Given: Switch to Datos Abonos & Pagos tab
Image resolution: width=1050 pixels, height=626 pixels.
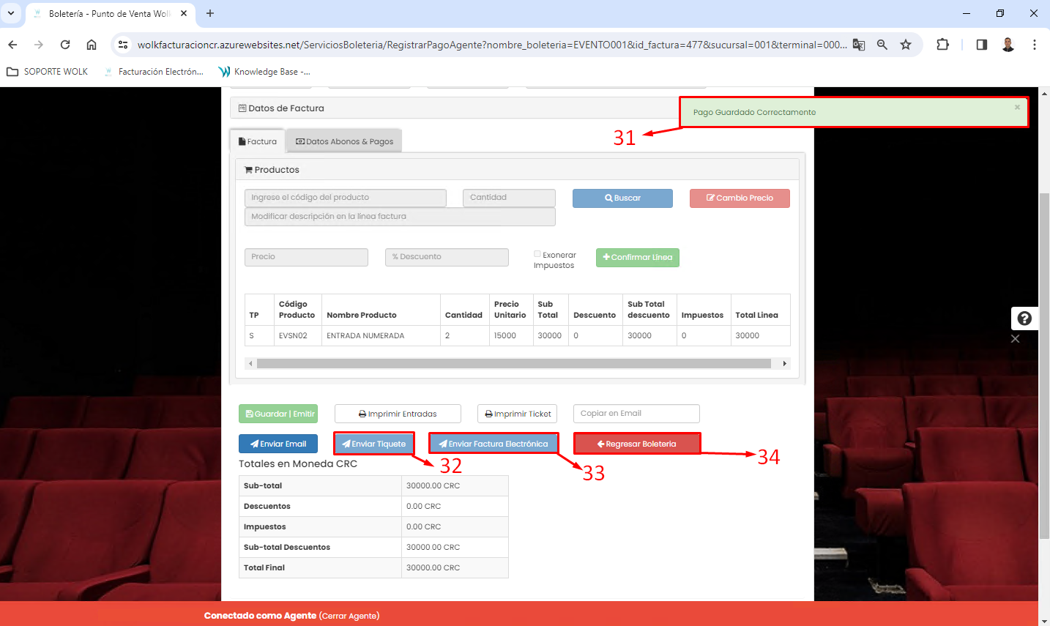Looking at the screenshot, I should 344,141.
